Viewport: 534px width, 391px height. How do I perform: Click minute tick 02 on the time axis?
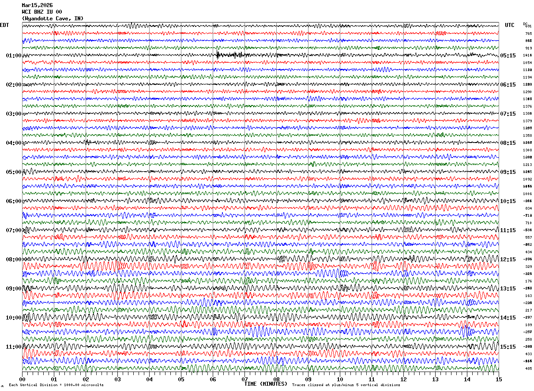[86, 379]
